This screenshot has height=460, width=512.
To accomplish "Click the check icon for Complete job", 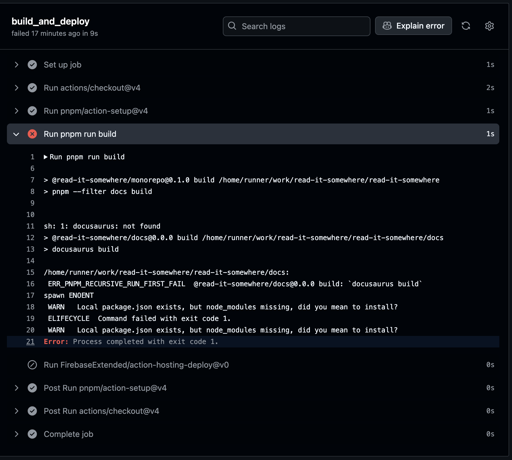I will [32, 434].
